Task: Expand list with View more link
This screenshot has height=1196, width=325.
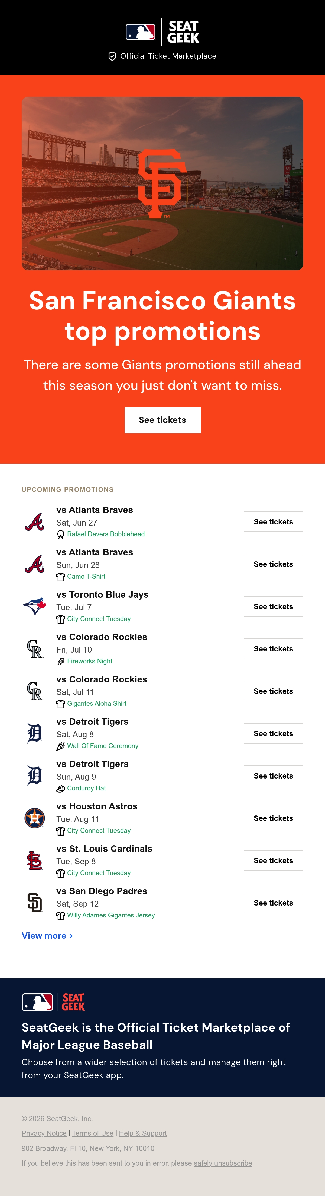Action: click(47, 935)
